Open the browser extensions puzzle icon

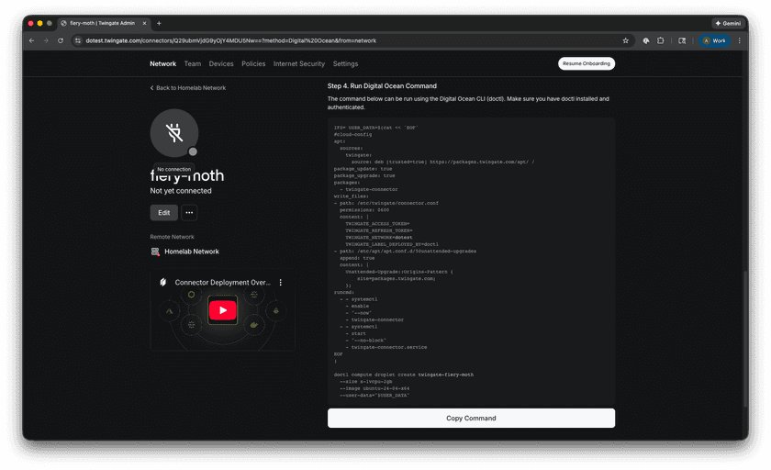click(x=660, y=40)
